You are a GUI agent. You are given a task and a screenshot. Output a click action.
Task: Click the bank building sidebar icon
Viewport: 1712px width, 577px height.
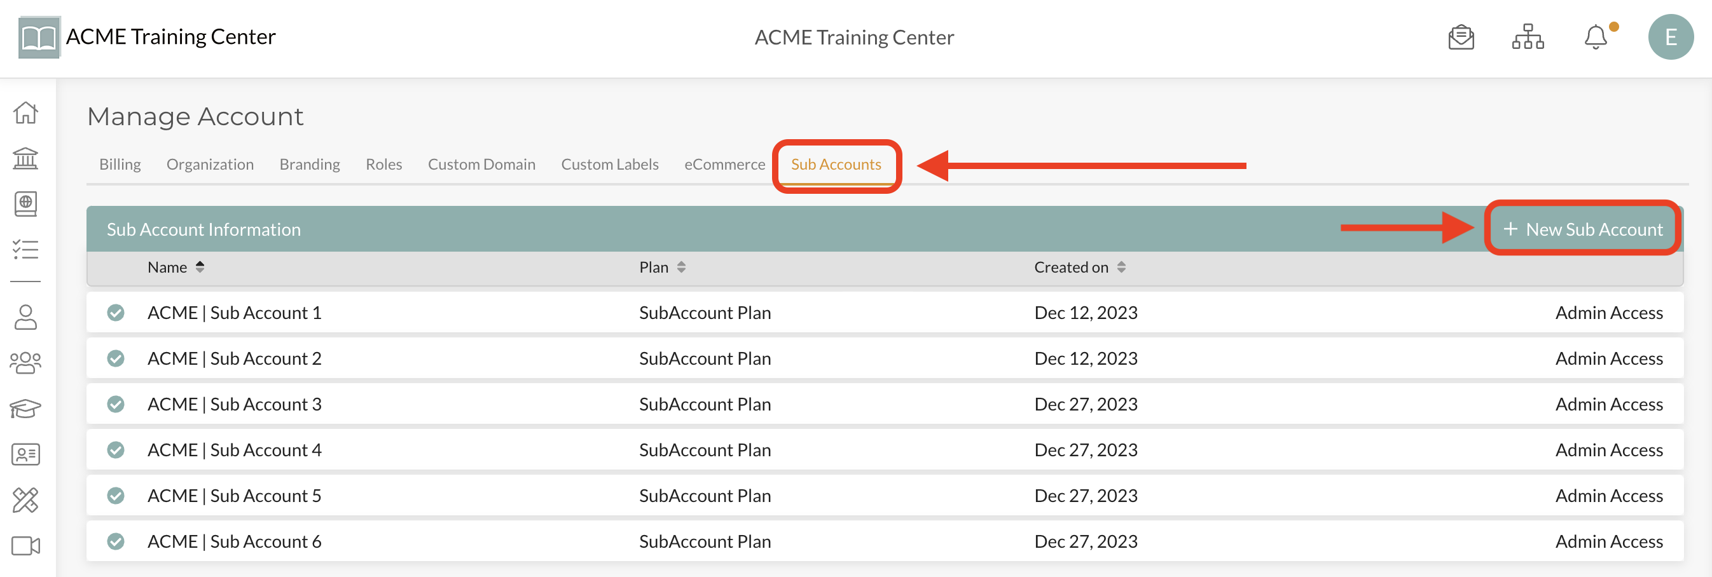[25, 158]
